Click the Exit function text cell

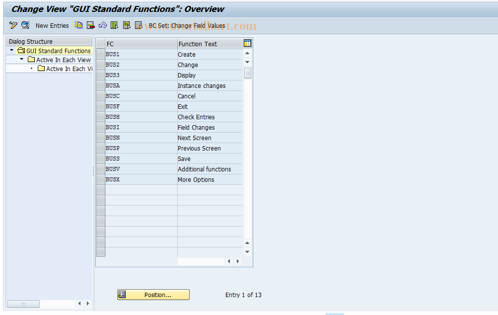click(x=210, y=106)
